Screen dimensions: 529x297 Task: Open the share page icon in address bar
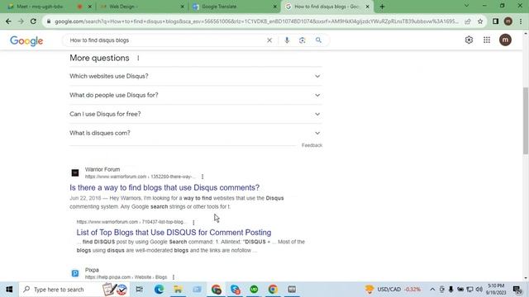point(468,21)
